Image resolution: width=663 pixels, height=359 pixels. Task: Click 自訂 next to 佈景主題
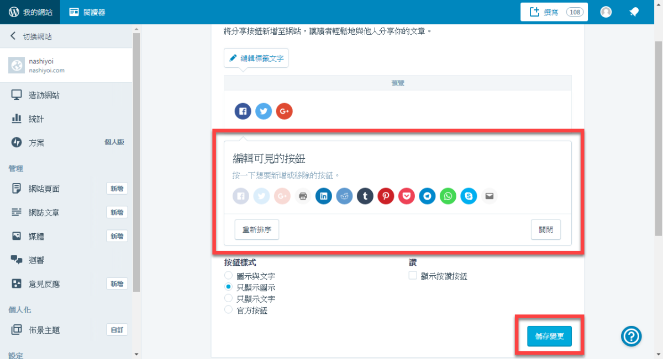tap(117, 330)
